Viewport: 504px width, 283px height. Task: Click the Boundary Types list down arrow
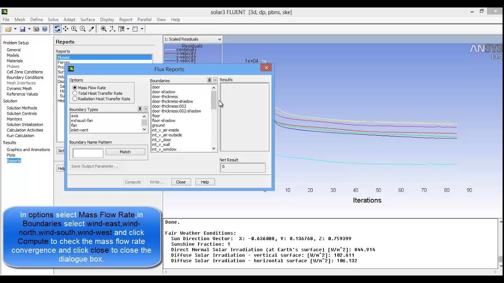coord(144,130)
